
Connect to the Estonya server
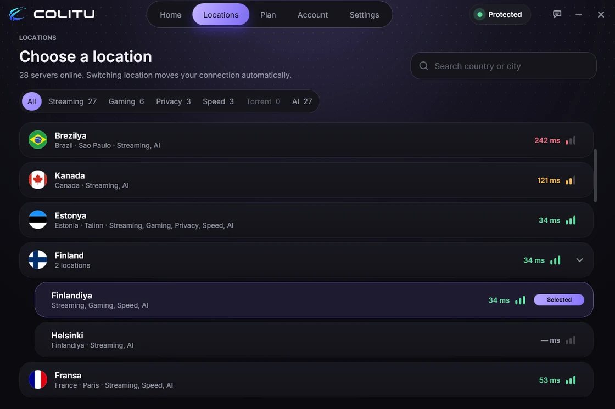click(x=306, y=220)
